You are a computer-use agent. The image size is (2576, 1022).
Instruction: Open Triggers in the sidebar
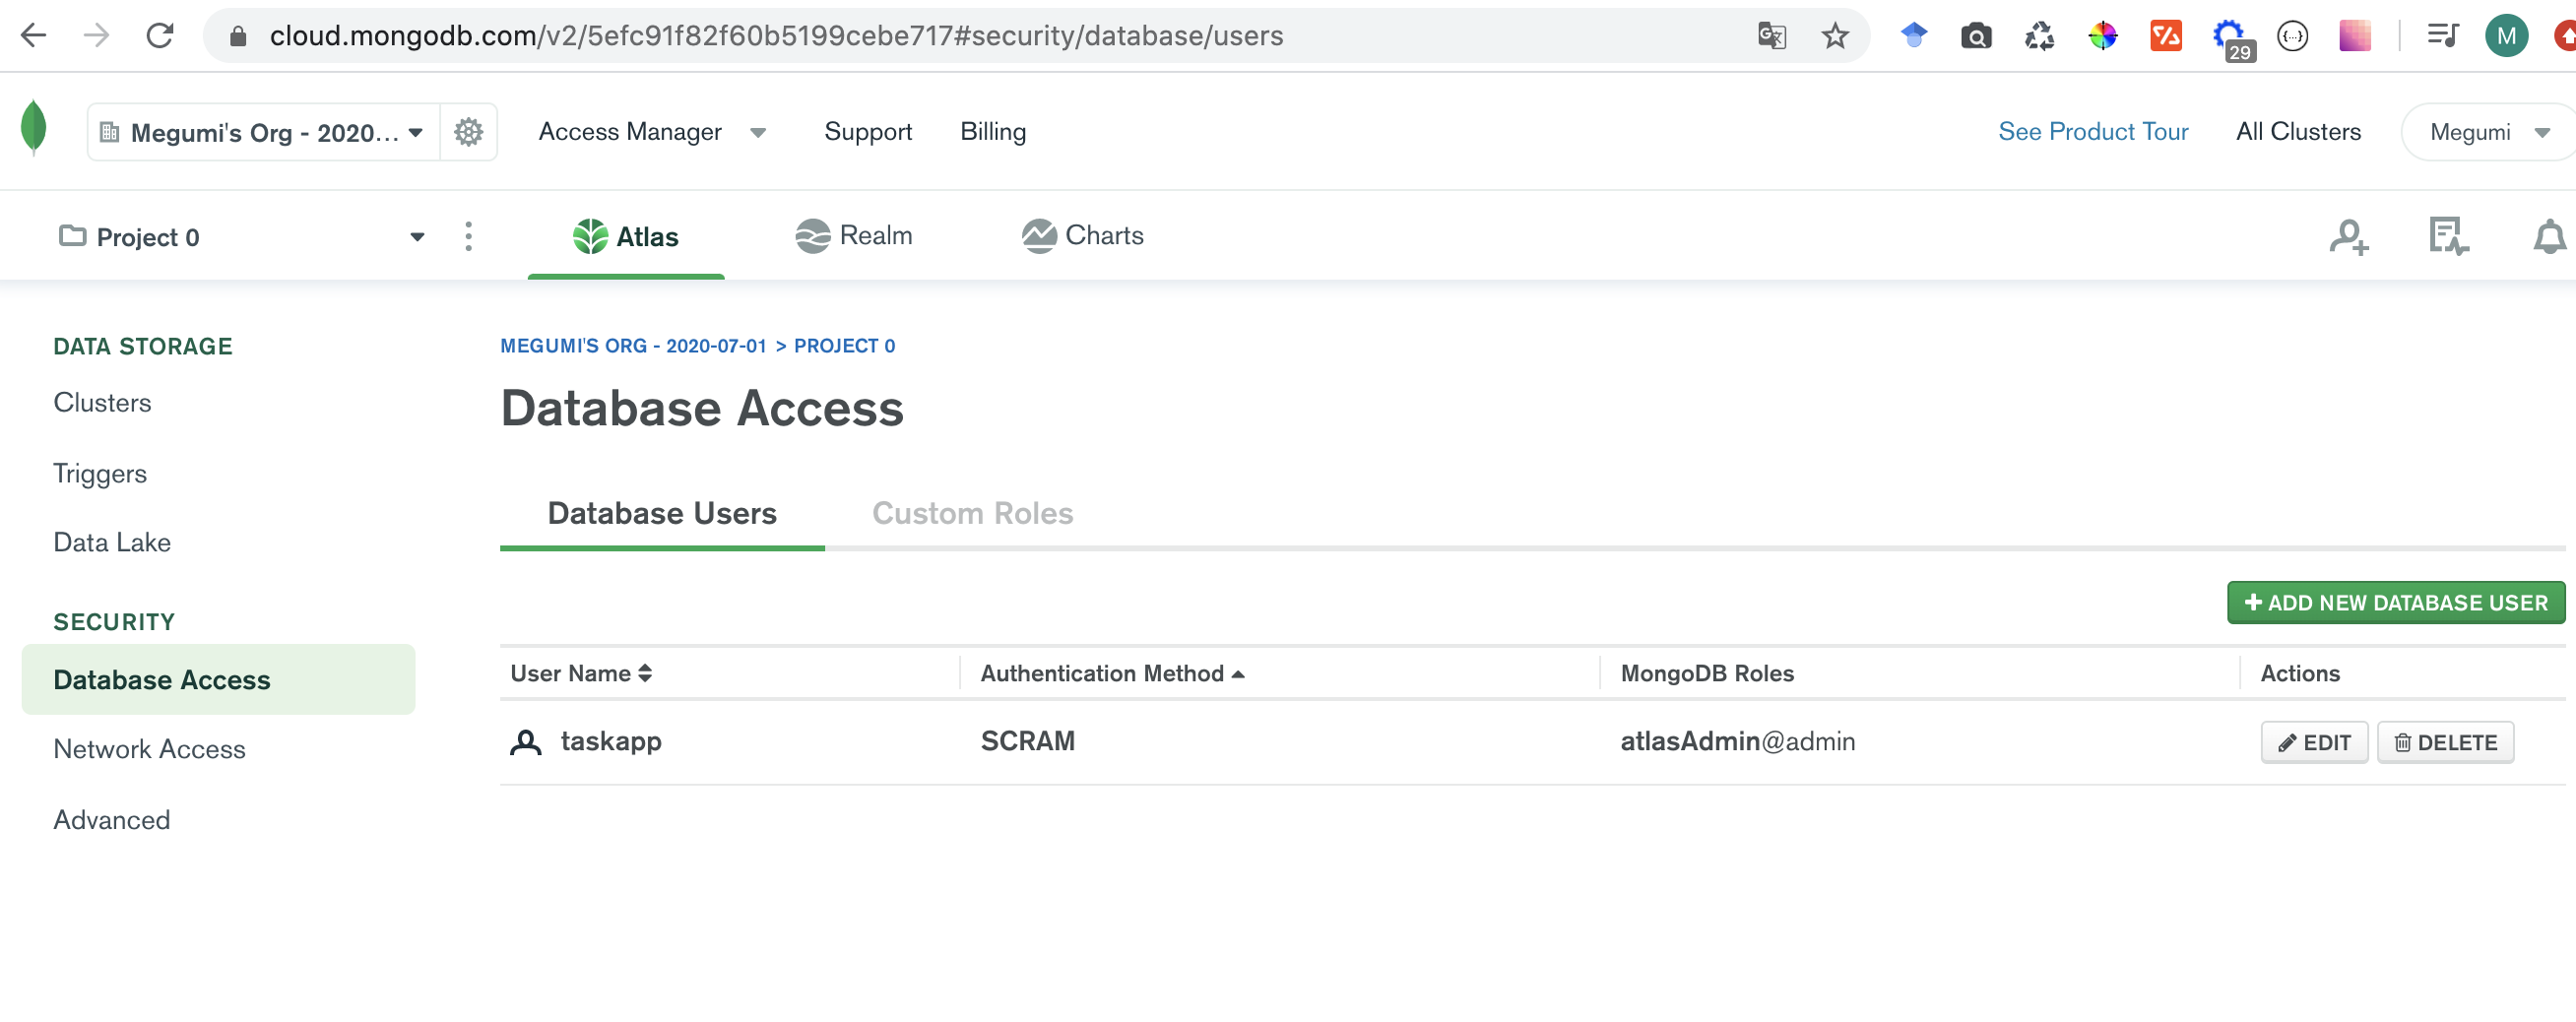pos(100,473)
